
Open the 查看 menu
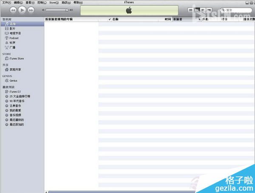(x=30, y=3)
